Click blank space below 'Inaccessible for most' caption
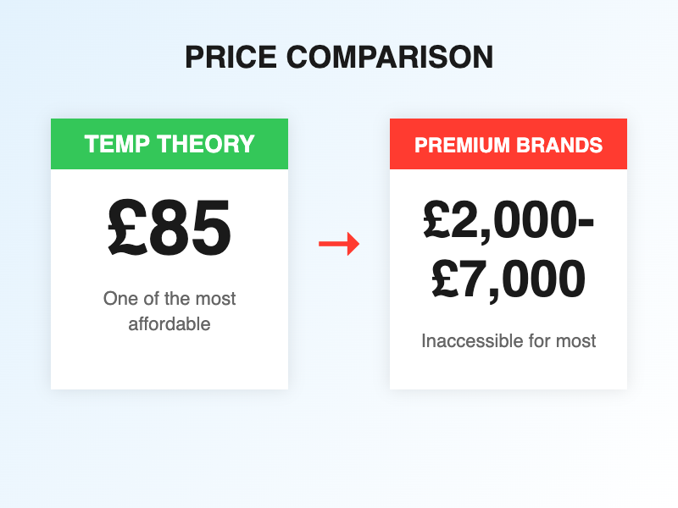The height and width of the screenshot is (508, 678). pos(508,371)
